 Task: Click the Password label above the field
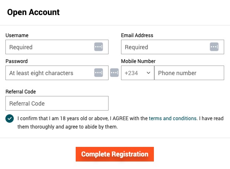point(17,61)
